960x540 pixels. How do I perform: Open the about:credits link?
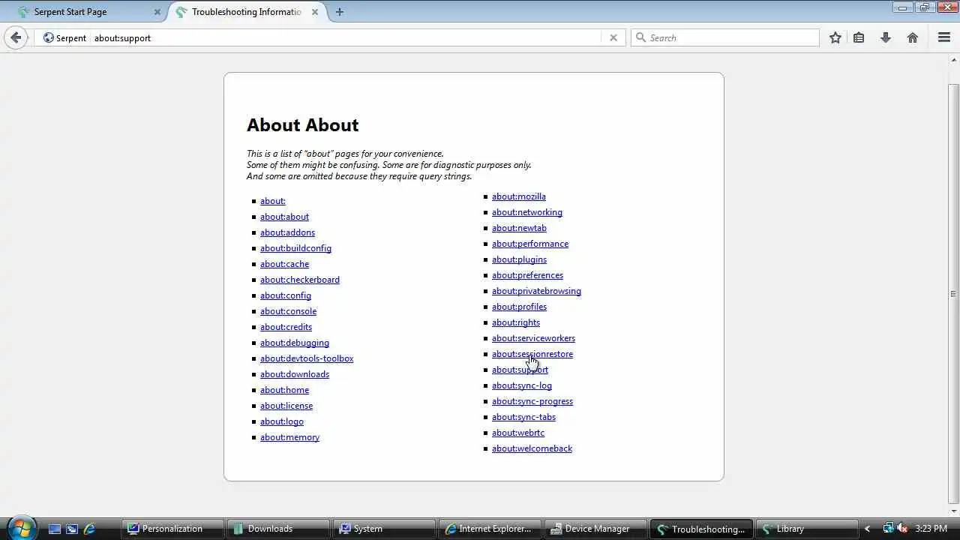point(286,327)
